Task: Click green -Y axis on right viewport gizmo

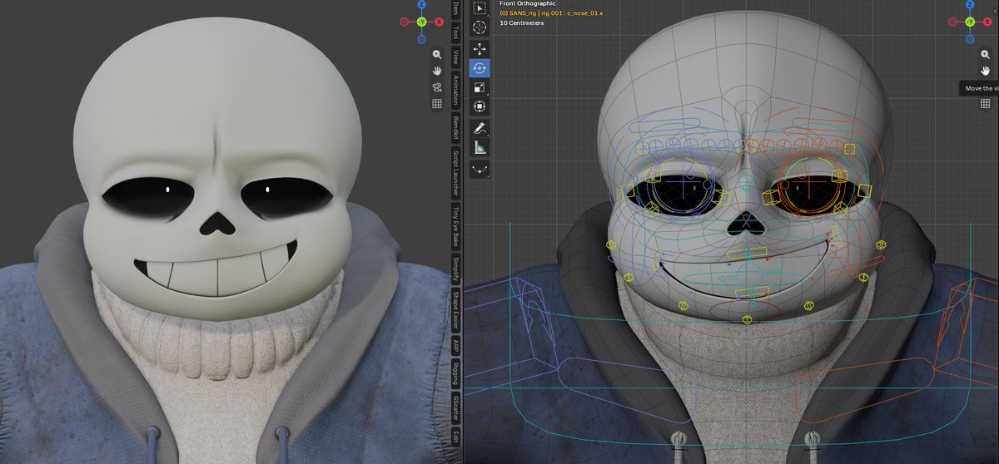Action: (x=971, y=22)
